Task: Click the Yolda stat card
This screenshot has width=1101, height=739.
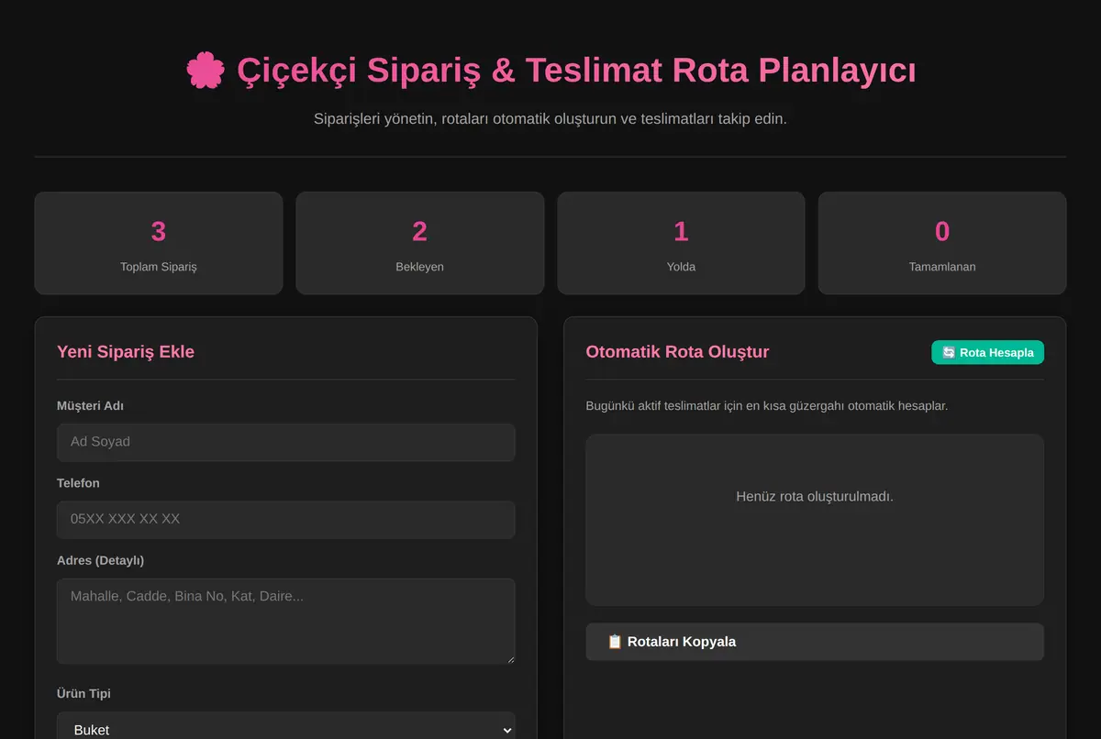Action: pyautogui.click(x=681, y=243)
